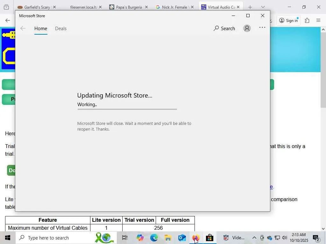The width and height of the screenshot is (326, 244).
Task: Click the Updating Microsoft Store progress bar
Action: point(127,109)
